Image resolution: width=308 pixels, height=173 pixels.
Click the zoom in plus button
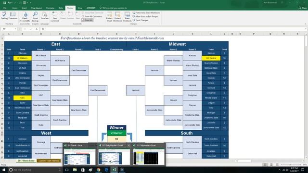click(x=300, y=165)
